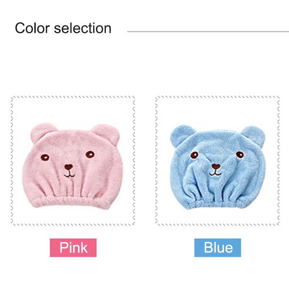Open the blue bear hair cap image
Image resolution: width=289 pixels, height=289 pixels.
[218, 167]
